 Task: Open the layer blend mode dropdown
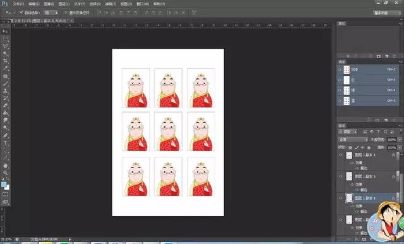coord(353,140)
